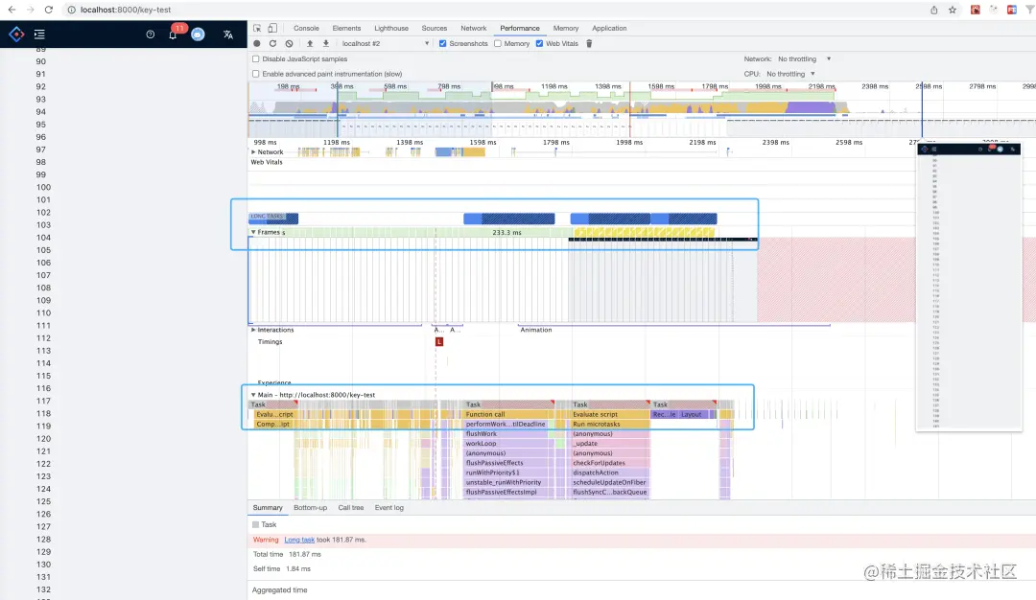Open the Sources tab
Viewport: 1036px width, 600px height.
(x=435, y=29)
